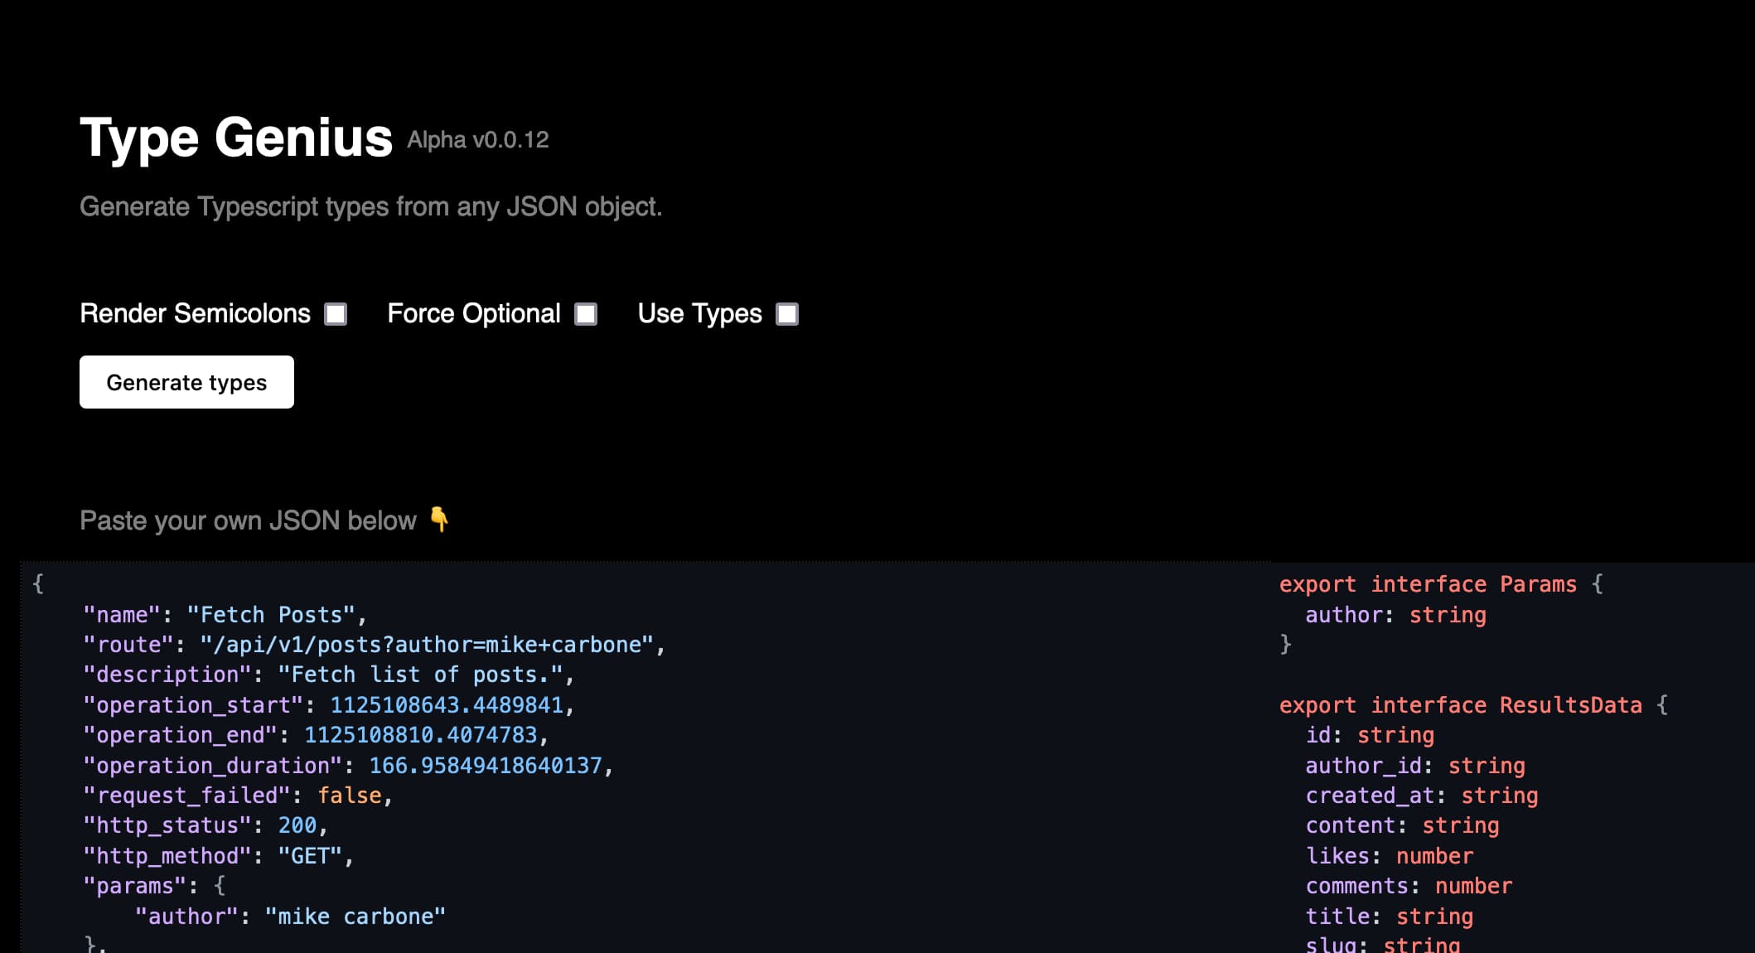Toggle the Force Optional checkbox
The height and width of the screenshot is (953, 1755).
click(x=586, y=314)
